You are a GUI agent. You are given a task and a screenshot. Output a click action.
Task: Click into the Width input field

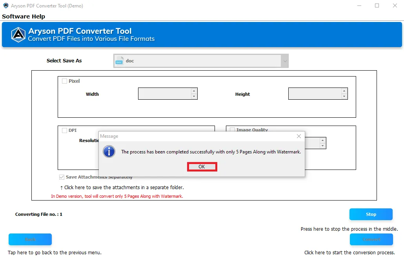(x=165, y=93)
